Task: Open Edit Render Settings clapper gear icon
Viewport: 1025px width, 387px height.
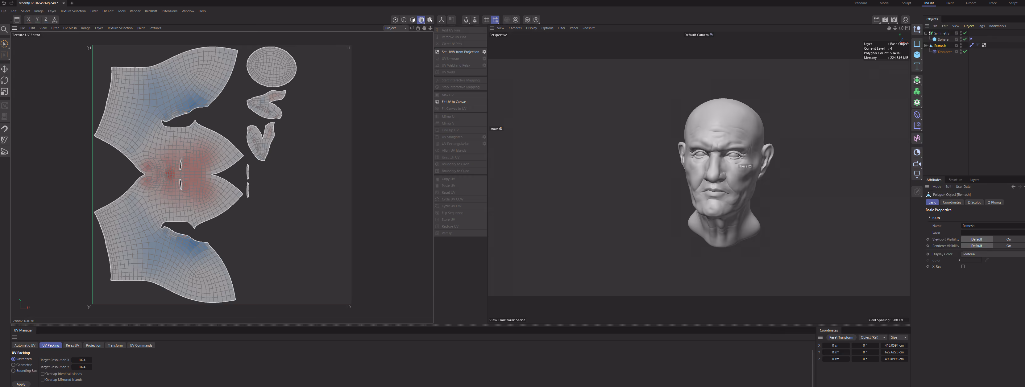Action: pyautogui.click(x=894, y=19)
